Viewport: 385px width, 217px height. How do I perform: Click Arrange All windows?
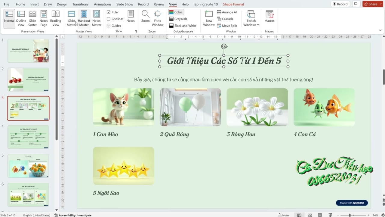pyautogui.click(x=227, y=12)
